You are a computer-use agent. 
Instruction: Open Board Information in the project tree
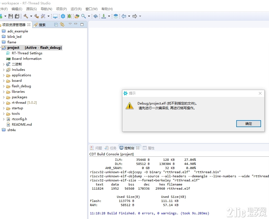[x=24, y=59]
